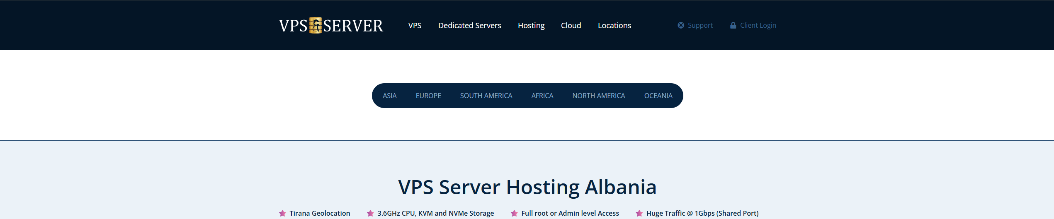1054x219 pixels.
Task: Click Huge Traffic @ 1Gbps text
Action: [x=702, y=213]
